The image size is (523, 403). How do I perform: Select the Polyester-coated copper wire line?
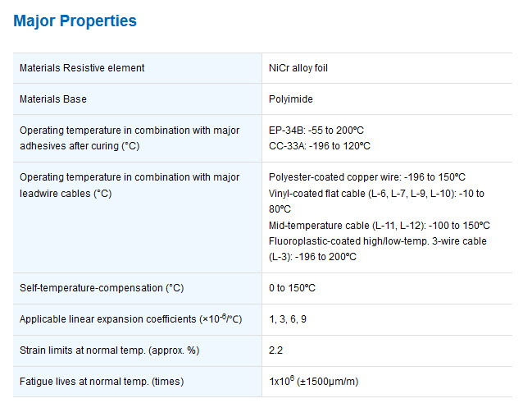pos(367,177)
